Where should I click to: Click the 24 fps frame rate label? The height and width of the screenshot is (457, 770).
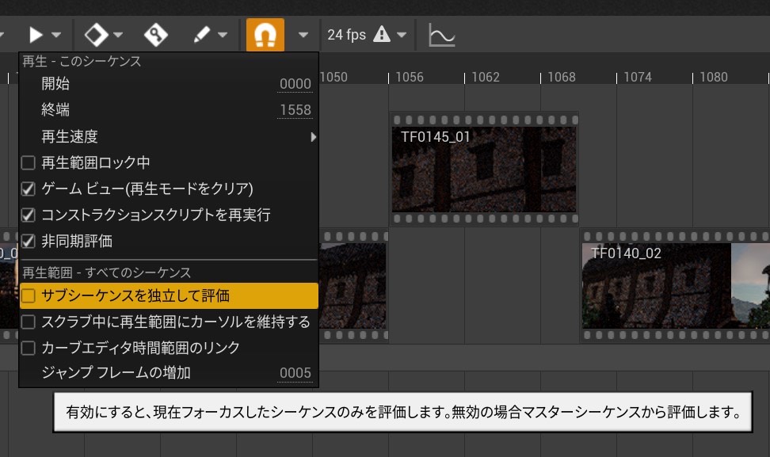tap(347, 35)
